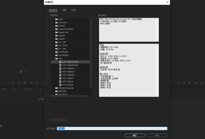The image size is (205, 139).
Task: Click the 确定 button
Action: click(x=135, y=135)
